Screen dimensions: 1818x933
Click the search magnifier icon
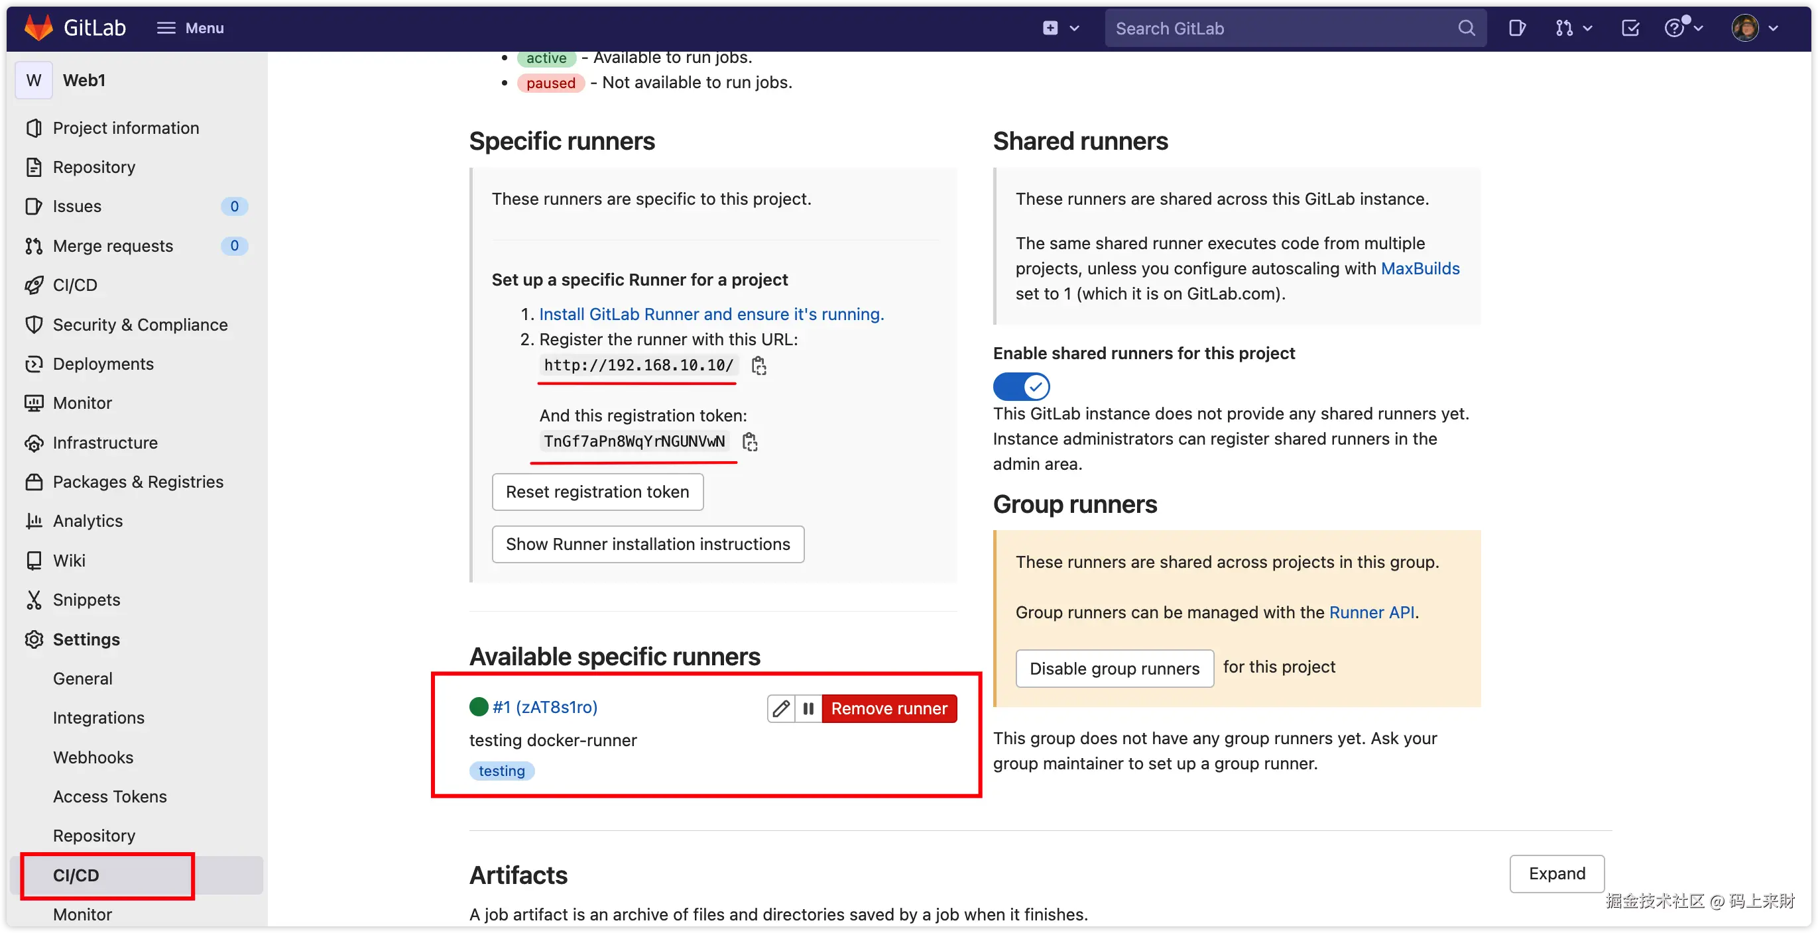1467,28
